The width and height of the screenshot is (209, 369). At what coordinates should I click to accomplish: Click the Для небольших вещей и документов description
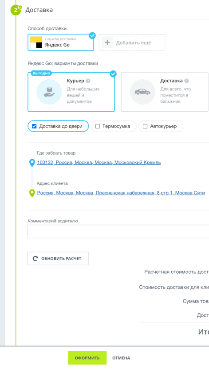click(83, 95)
